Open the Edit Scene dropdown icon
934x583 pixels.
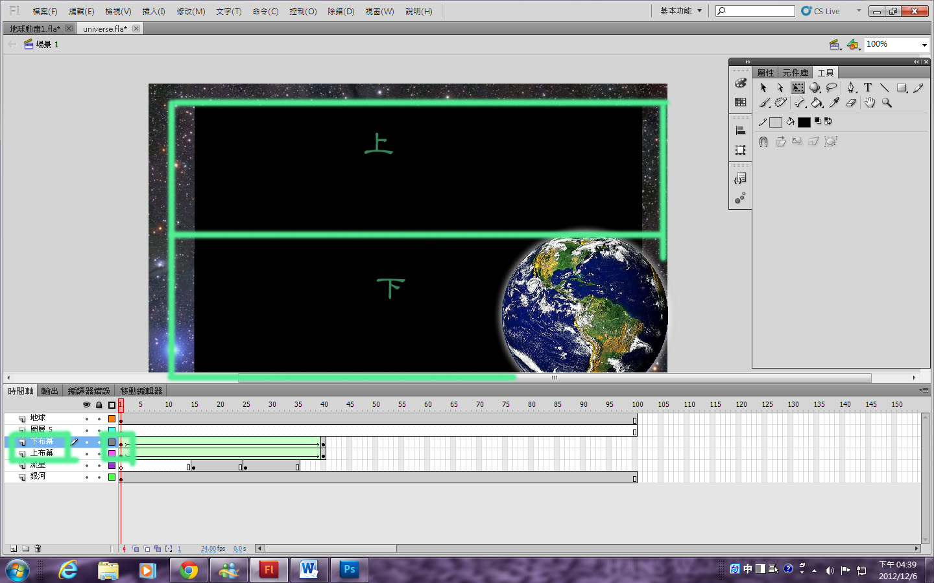(835, 45)
